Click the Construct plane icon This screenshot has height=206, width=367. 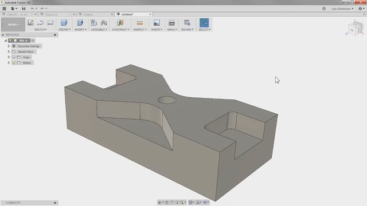tap(120, 23)
